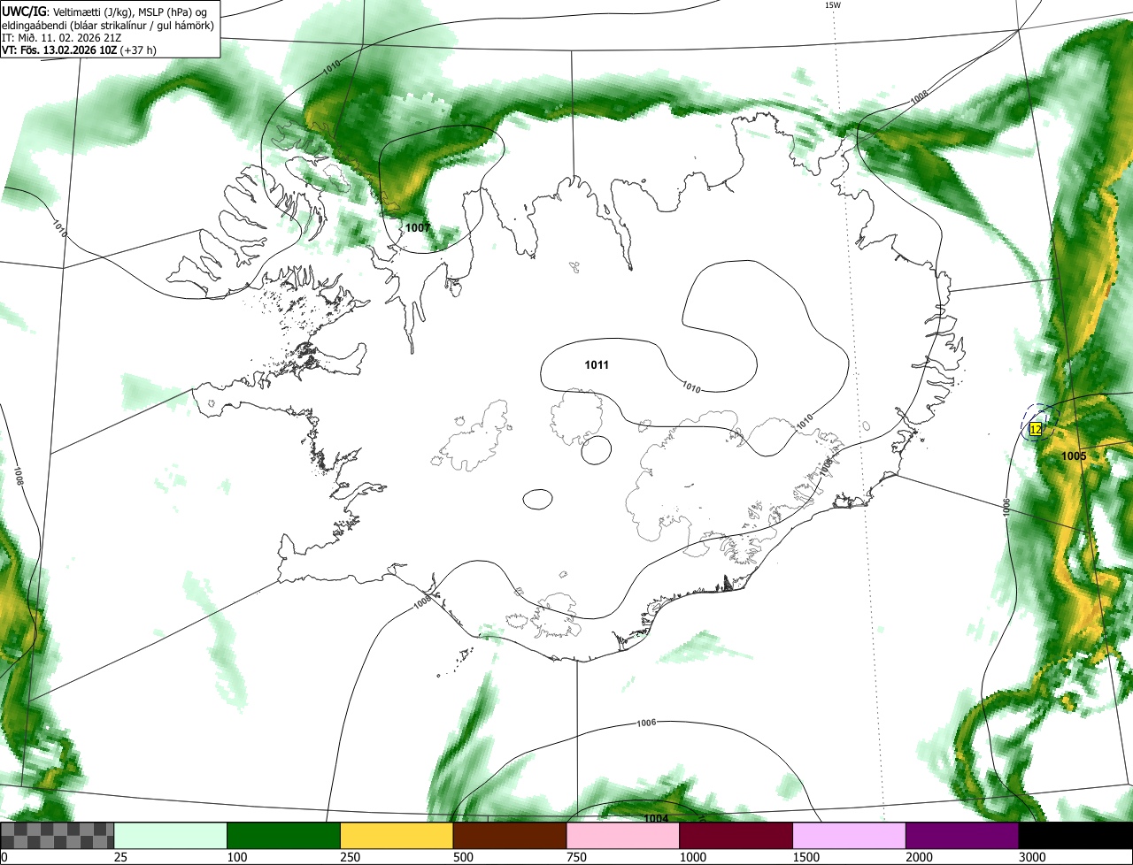Click the legend value 500

[462, 857]
